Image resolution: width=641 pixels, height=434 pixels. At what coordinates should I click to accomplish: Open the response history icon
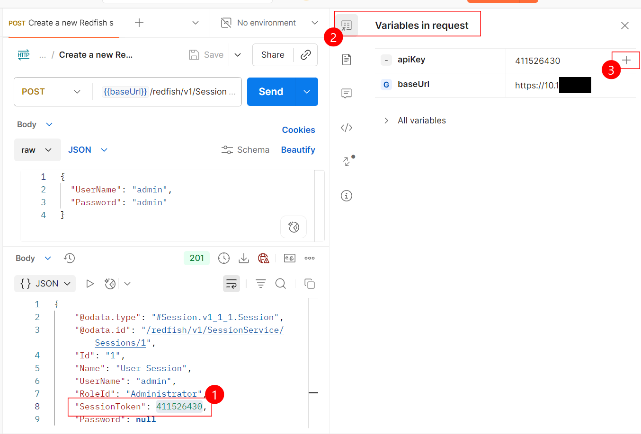coord(70,258)
